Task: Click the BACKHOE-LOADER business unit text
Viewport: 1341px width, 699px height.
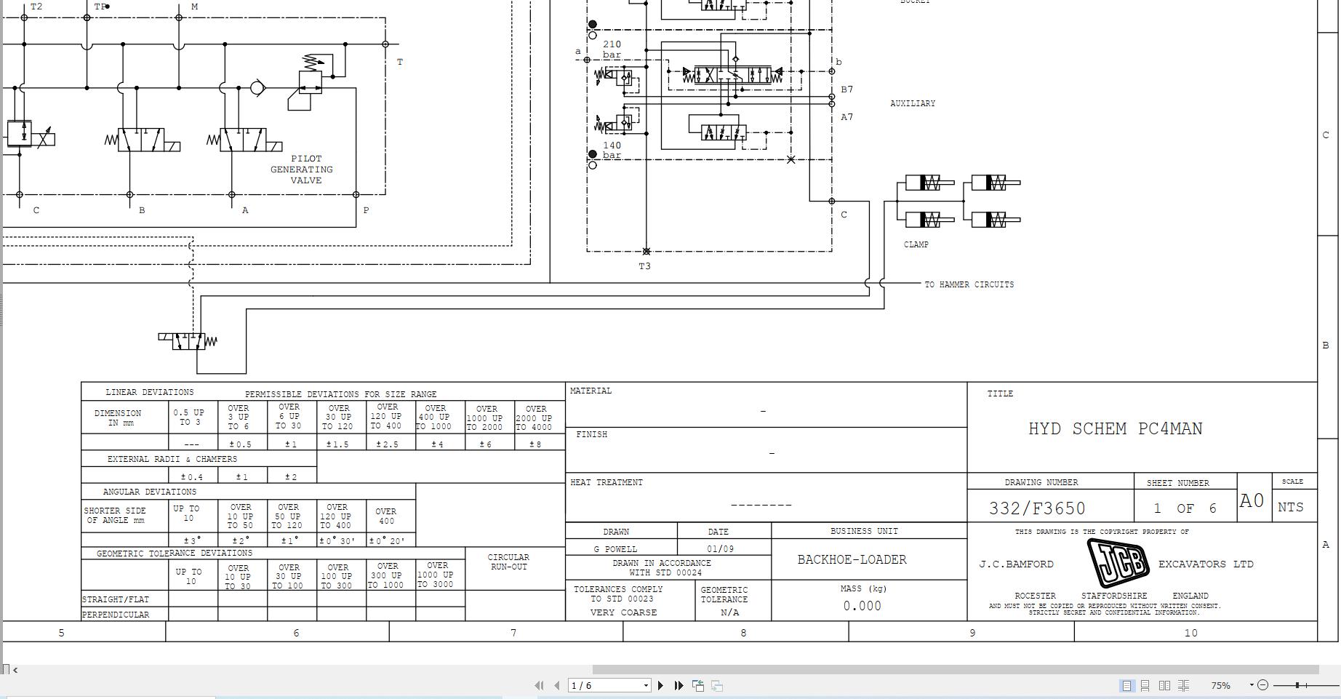Action: click(x=852, y=559)
